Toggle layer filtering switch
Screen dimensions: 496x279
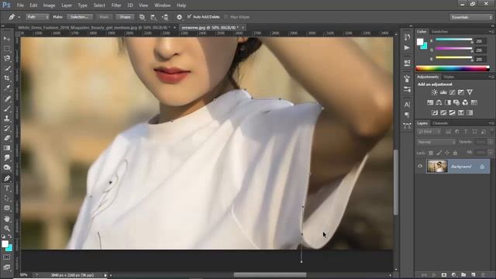pos(492,132)
